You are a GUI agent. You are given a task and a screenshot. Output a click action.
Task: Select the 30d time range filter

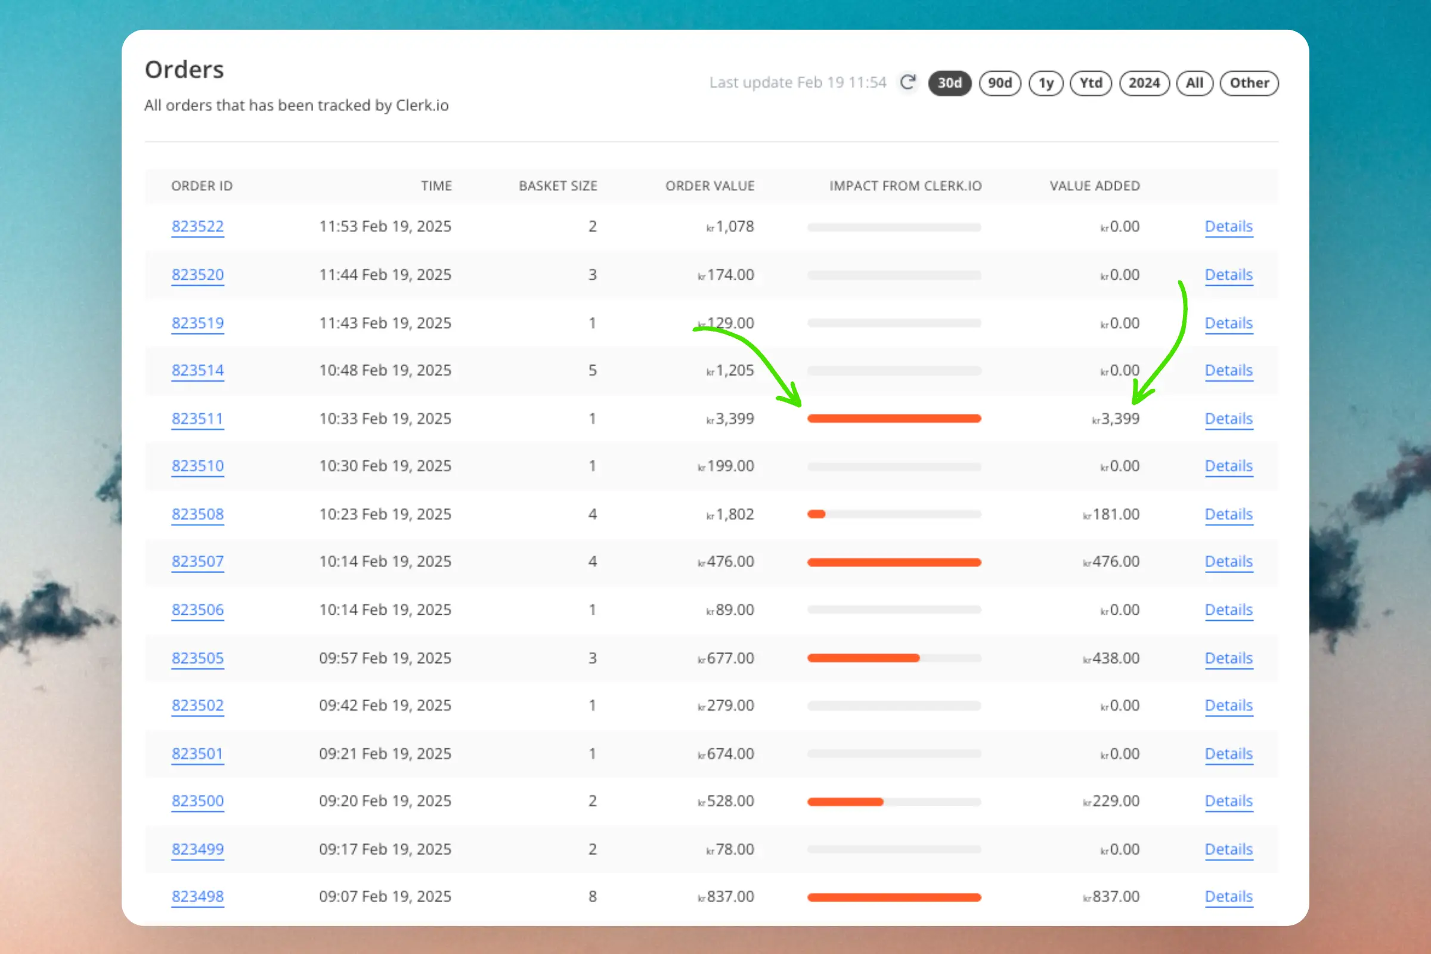pyautogui.click(x=949, y=83)
